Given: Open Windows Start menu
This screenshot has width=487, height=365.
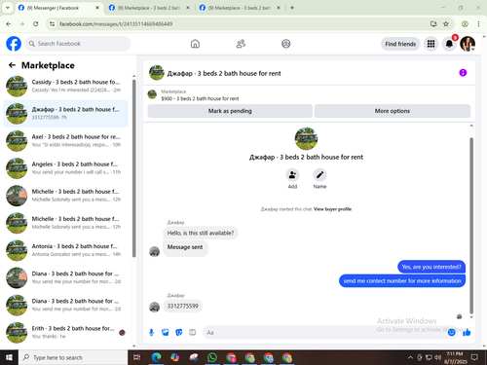Looking at the screenshot, I should click(x=9, y=357).
